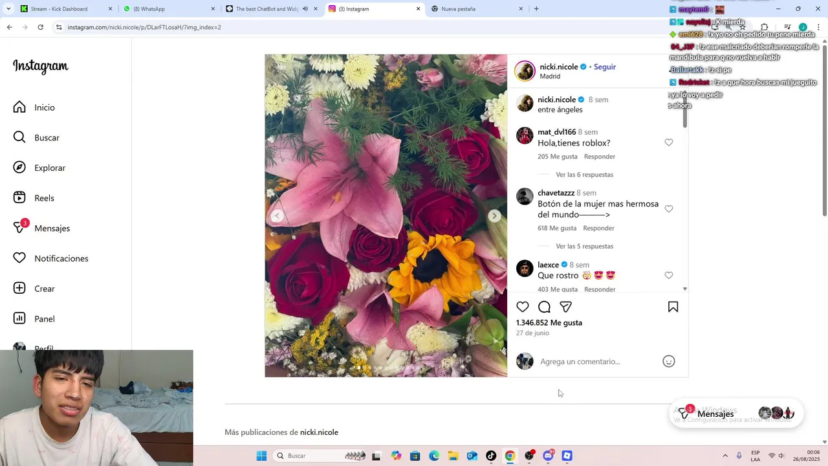View site information icon in address bar
This screenshot has width=828, height=466.
59,27
